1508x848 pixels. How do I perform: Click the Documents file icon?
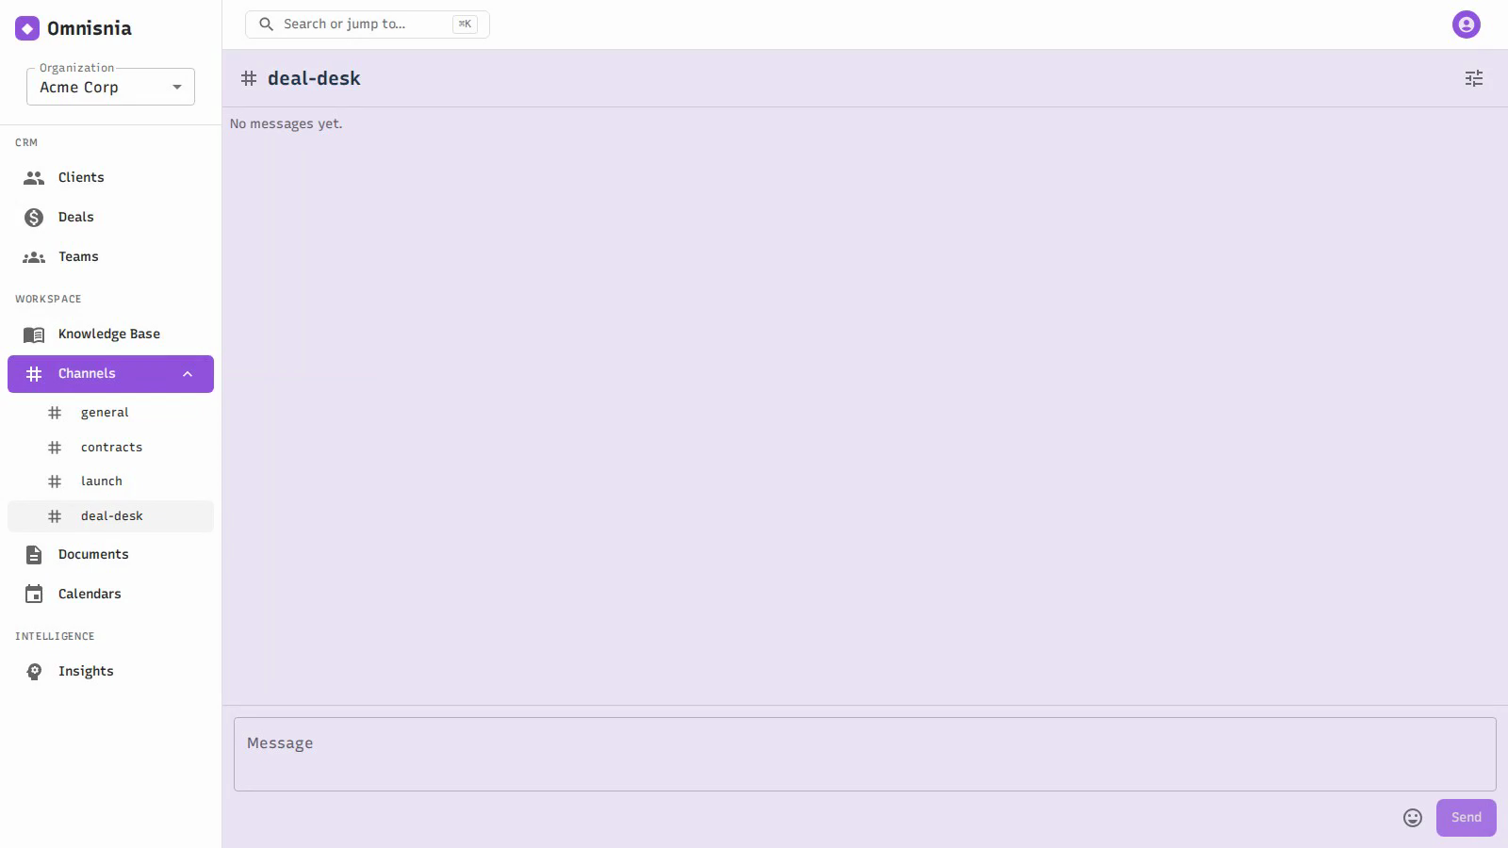34,555
